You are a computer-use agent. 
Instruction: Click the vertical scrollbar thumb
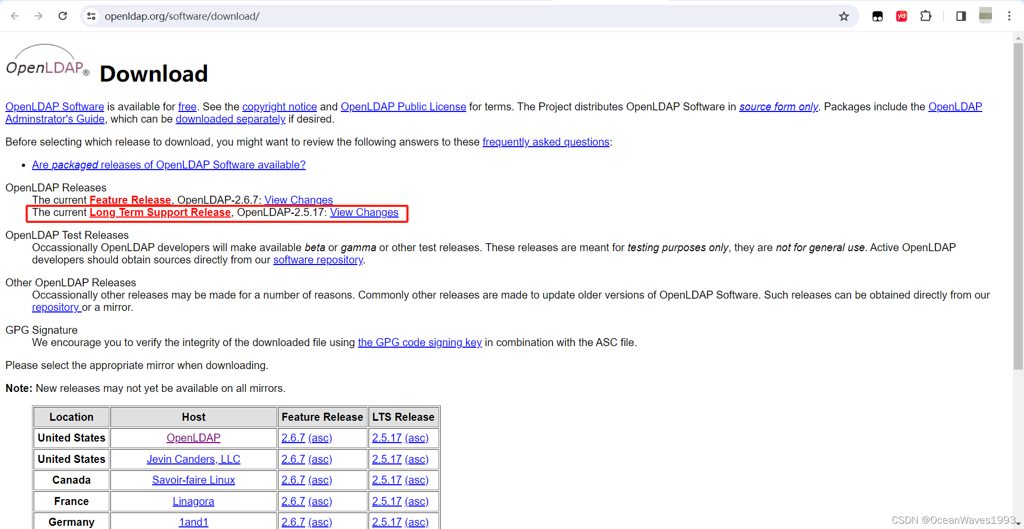1018,206
